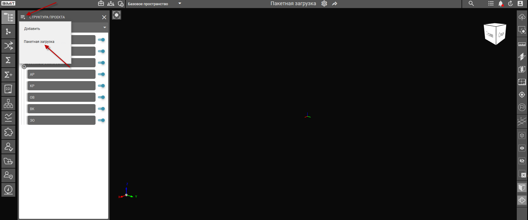Image resolution: width=528 pixels, height=220 pixels.
Task: Click the fit-to-view icon in viewport
Action: [117, 15]
